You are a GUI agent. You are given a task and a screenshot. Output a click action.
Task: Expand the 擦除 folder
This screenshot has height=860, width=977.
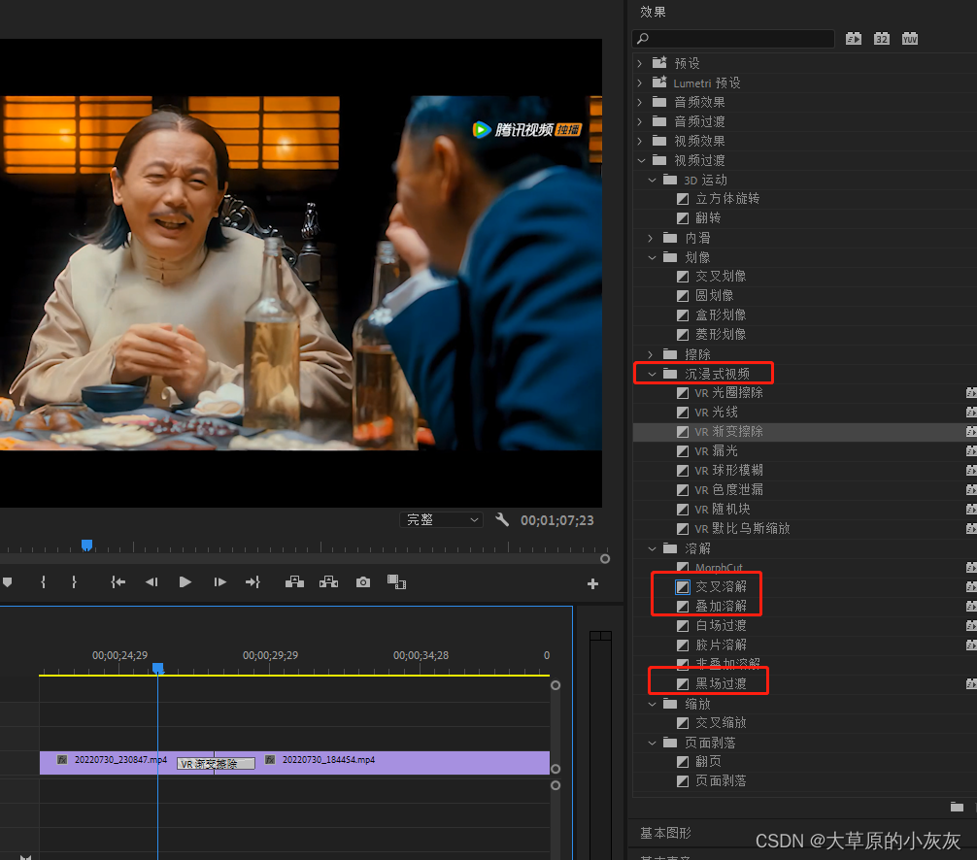651,354
